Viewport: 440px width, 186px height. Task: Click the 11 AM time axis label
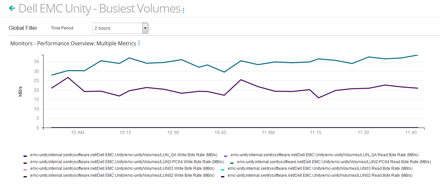point(268,132)
